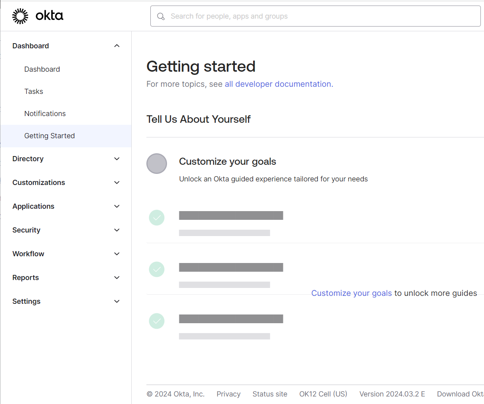Click the Version 2024.03.2 E footer text
This screenshot has width=484, height=404.
(392, 394)
